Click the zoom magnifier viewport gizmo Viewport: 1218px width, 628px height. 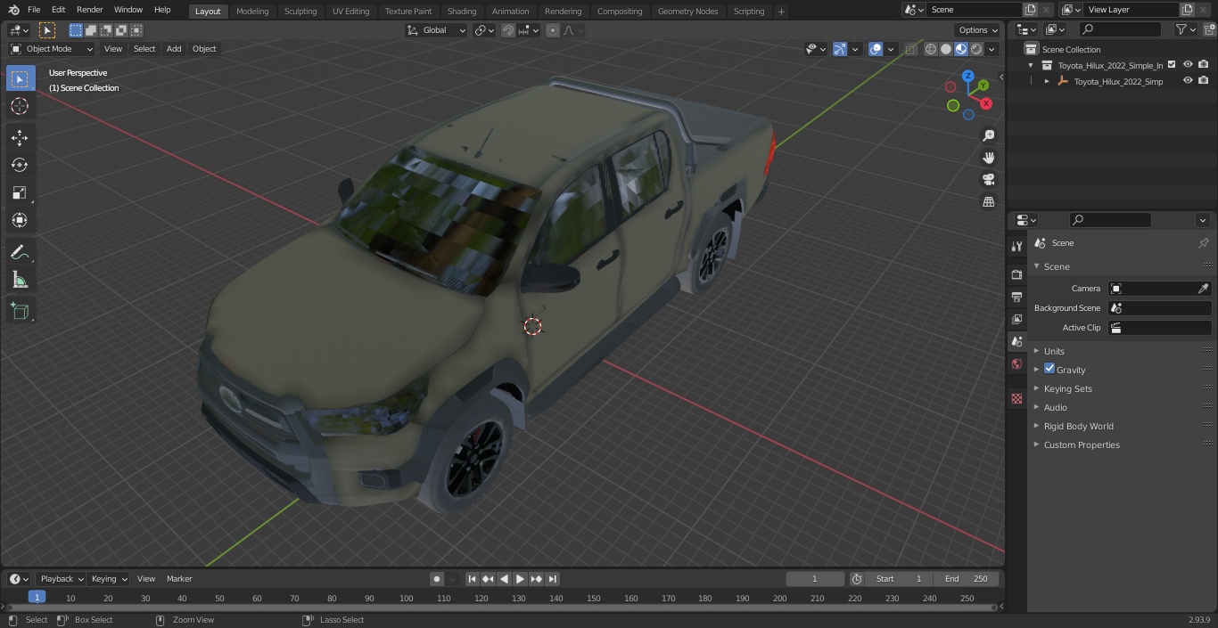click(988, 135)
